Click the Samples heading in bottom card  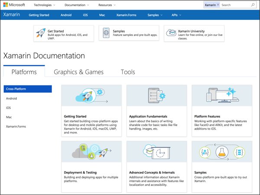tap(200, 172)
